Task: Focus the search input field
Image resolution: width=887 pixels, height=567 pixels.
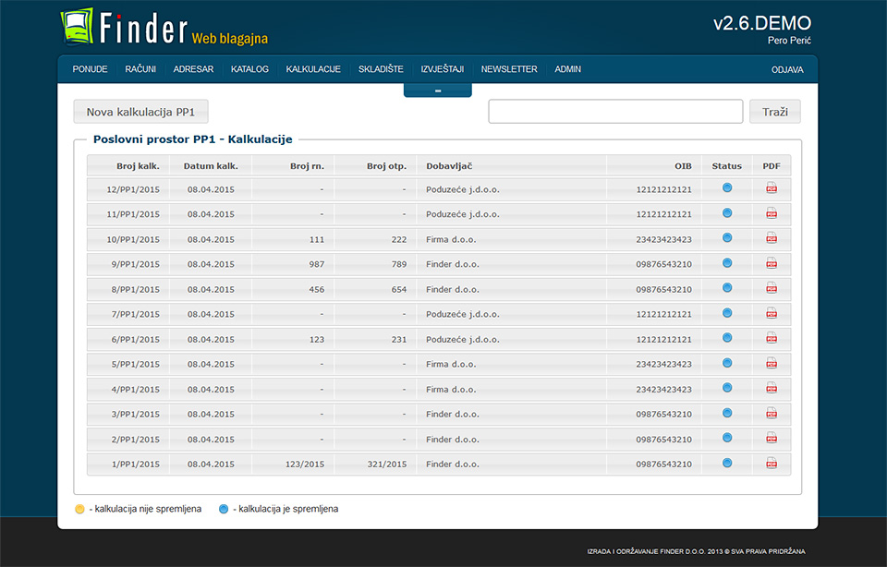Action: pyautogui.click(x=615, y=112)
